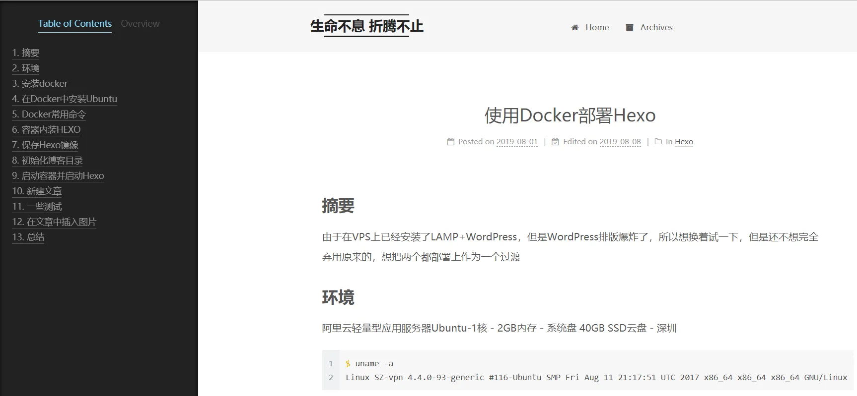This screenshot has height=396, width=857.
Task: Click the calendar icon beside Posted on
Action: (451, 142)
